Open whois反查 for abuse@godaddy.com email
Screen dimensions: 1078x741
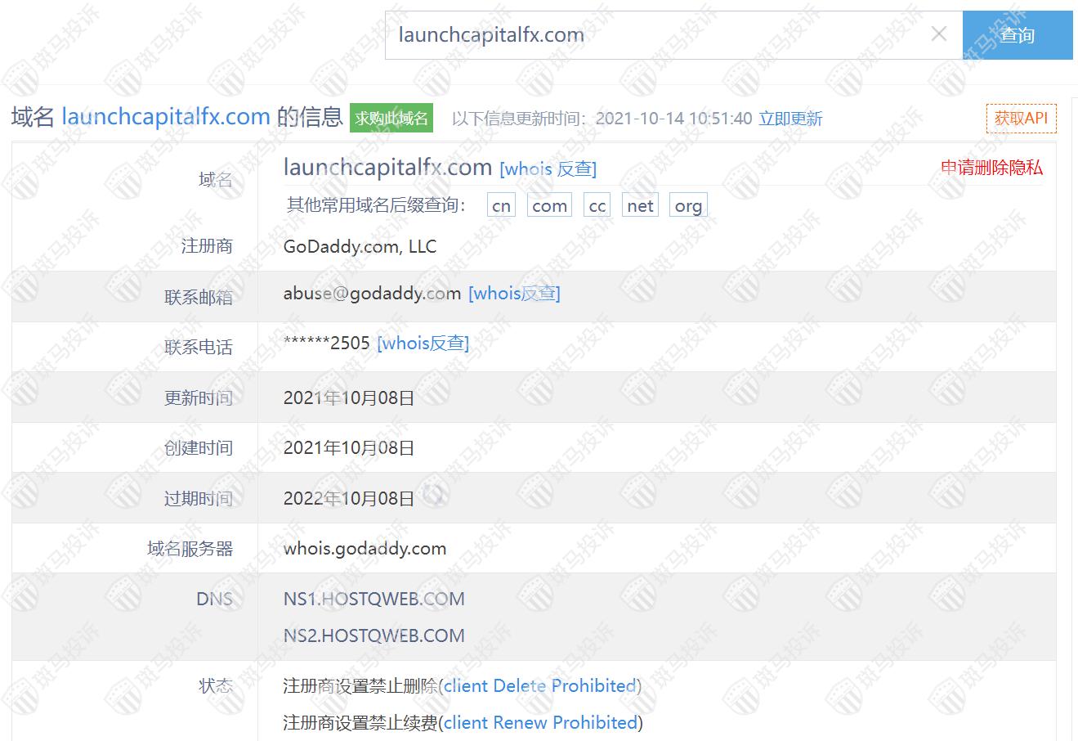tap(514, 294)
